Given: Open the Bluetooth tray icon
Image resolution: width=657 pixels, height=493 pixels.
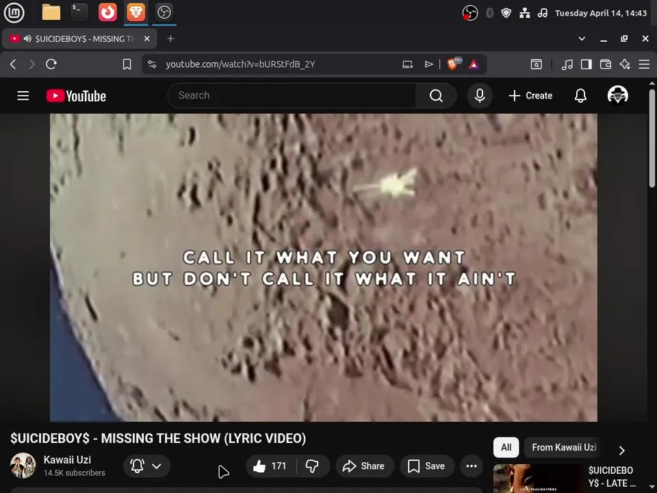Looking at the screenshot, I should [x=489, y=13].
